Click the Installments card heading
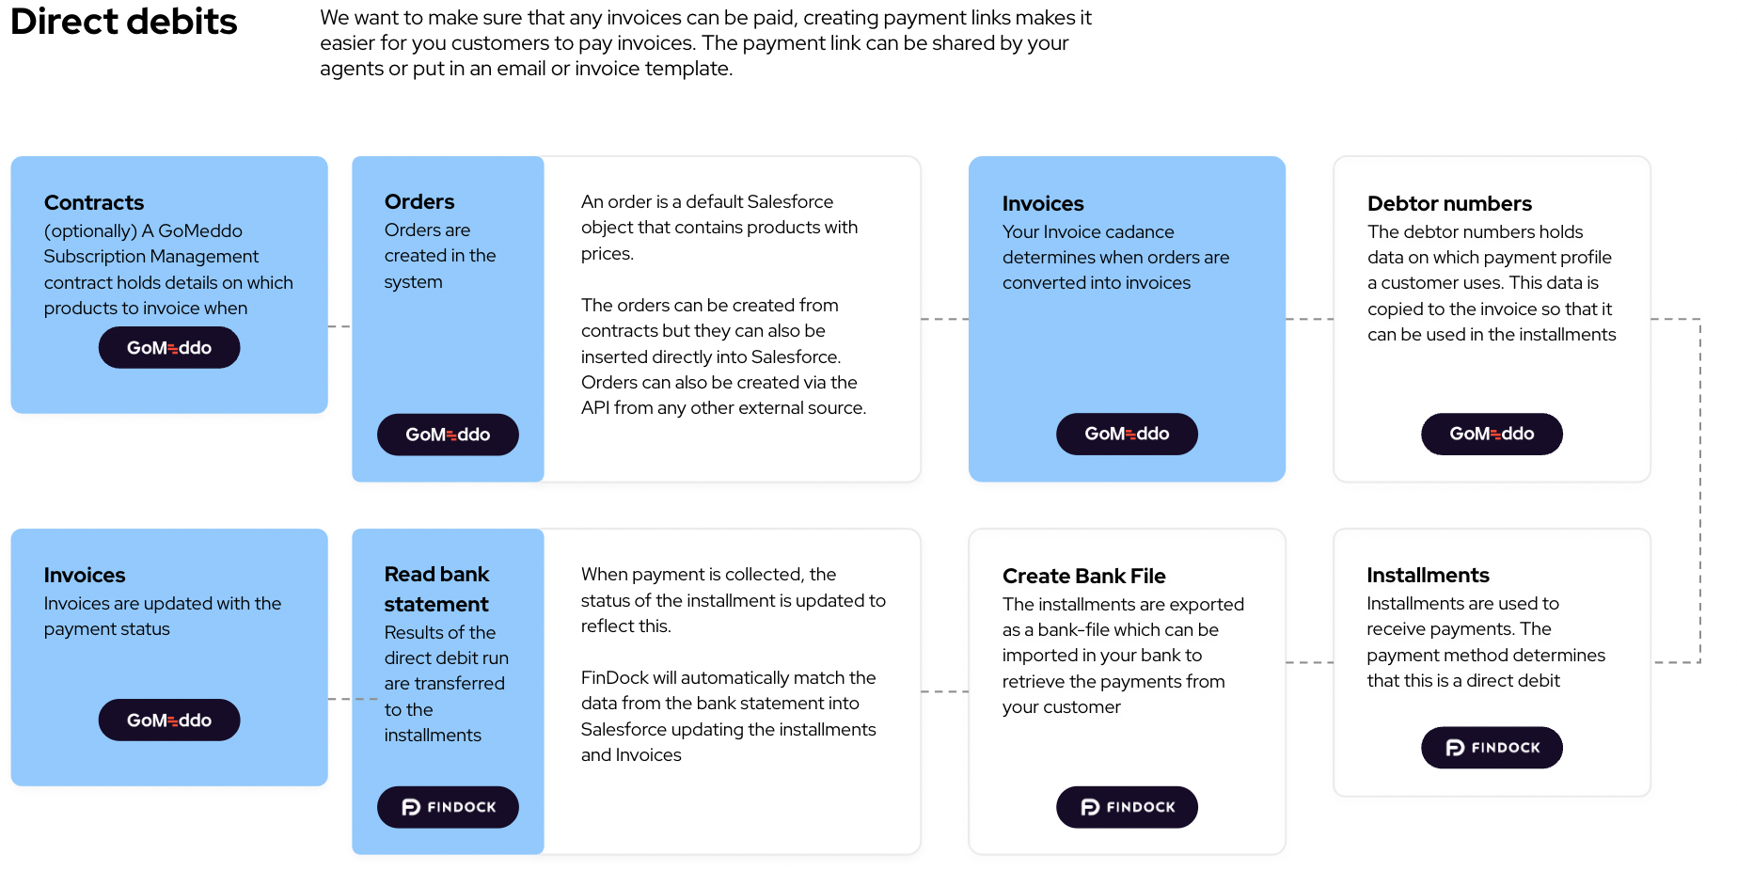Screen dimensions: 1737x871 1428,576
